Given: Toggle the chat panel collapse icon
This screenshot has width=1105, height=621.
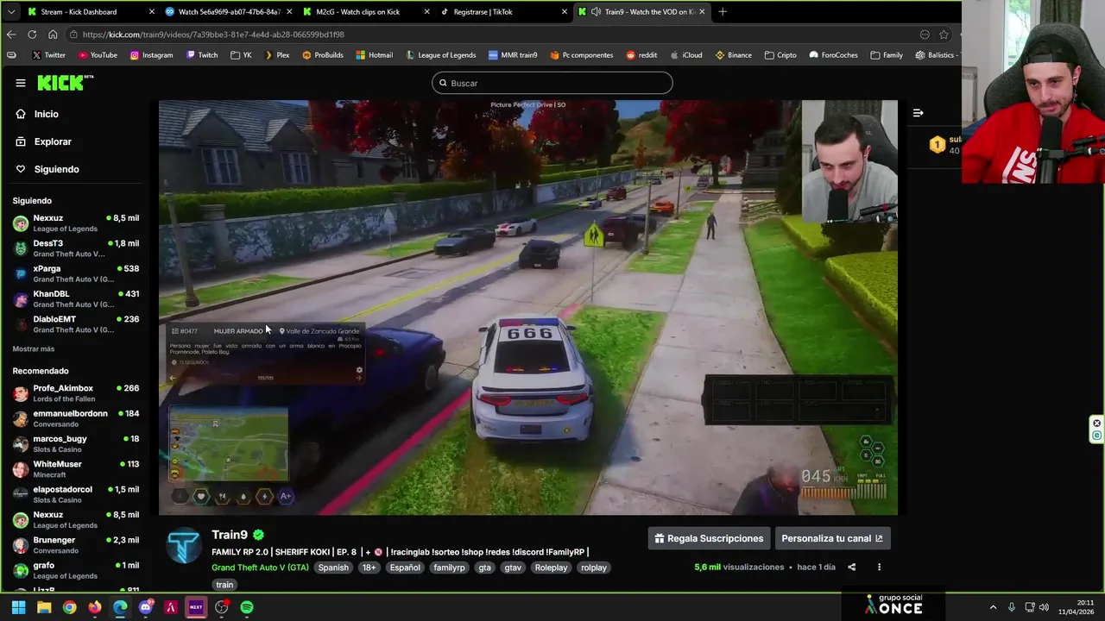Looking at the screenshot, I should (x=918, y=113).
